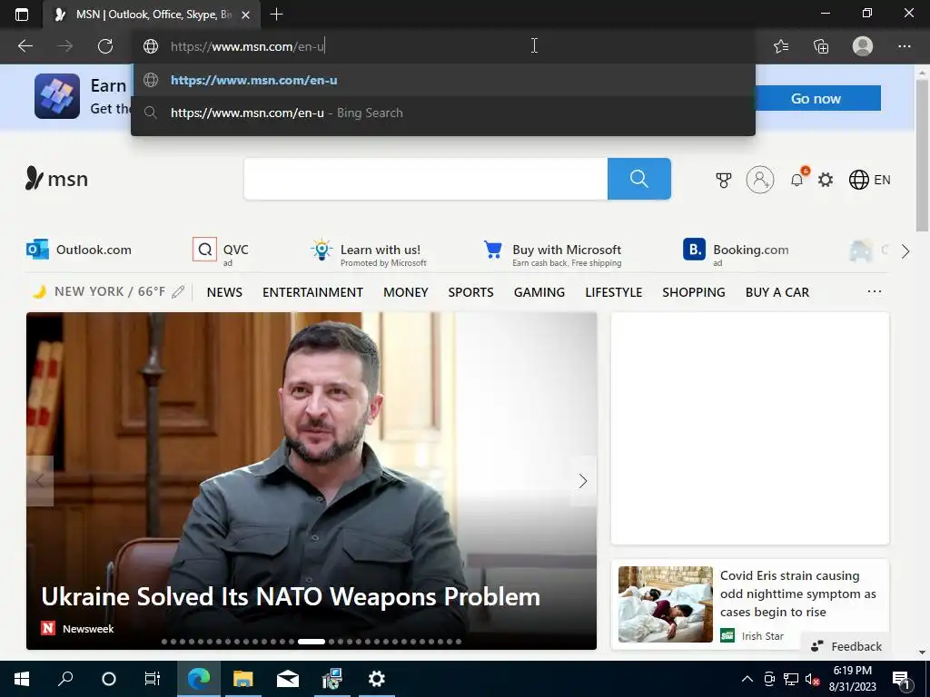
Task: Open the Booking.com shortcut
Action: click(x=736, y=252)
